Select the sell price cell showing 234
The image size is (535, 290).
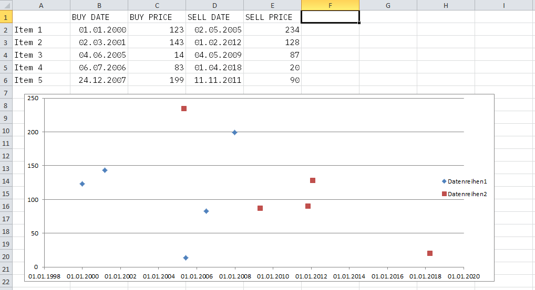tap(272, 30)
